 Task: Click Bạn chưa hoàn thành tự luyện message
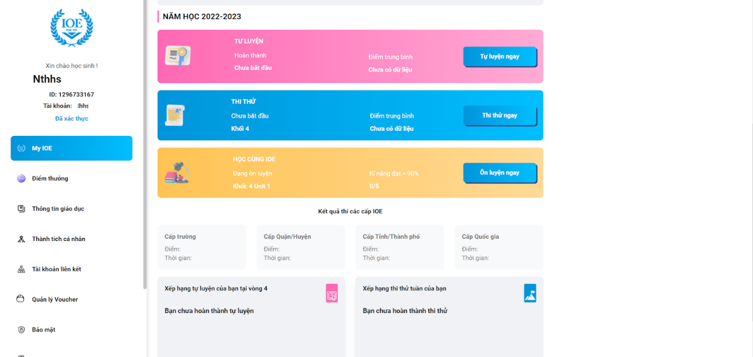[209, 311]
